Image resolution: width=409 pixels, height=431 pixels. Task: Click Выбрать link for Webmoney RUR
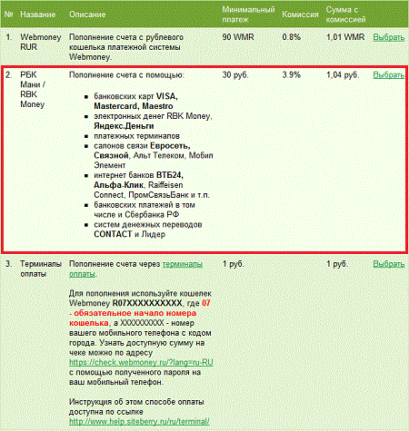389,37
